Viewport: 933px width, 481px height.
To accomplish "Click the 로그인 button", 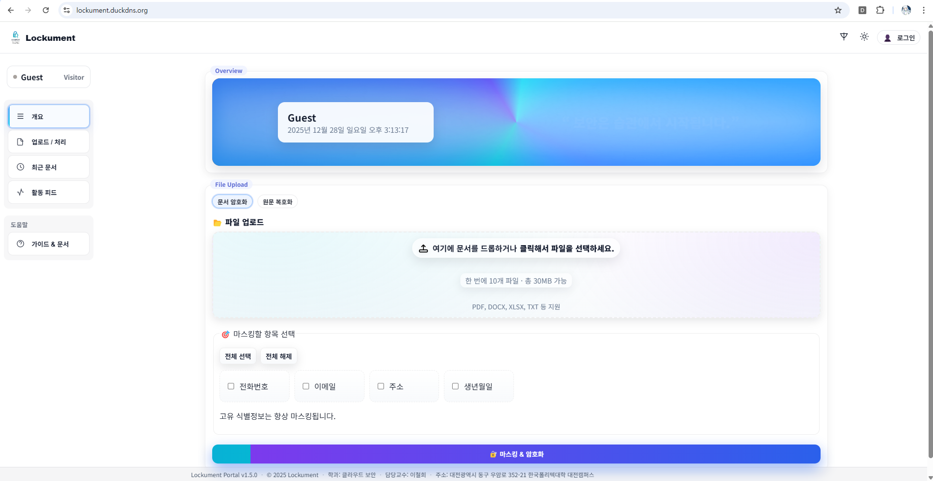I will pos(898,38).
